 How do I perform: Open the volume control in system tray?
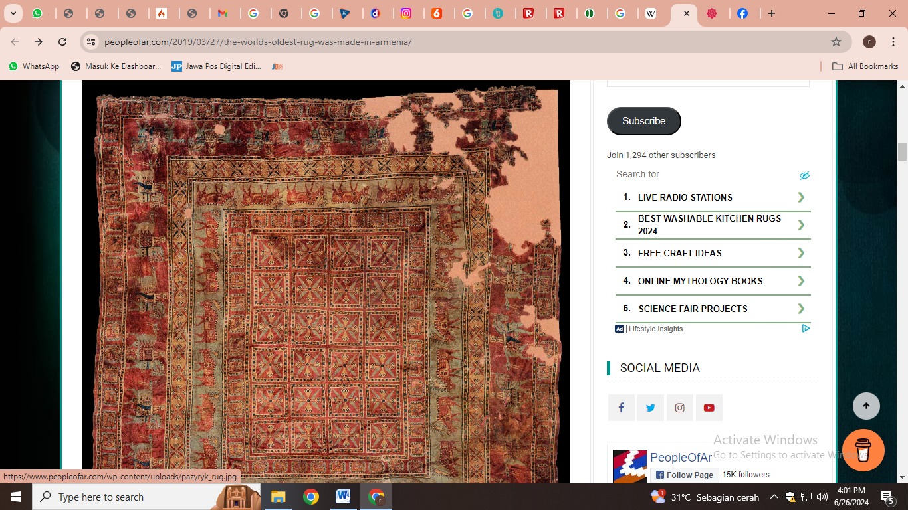[822, 497]
